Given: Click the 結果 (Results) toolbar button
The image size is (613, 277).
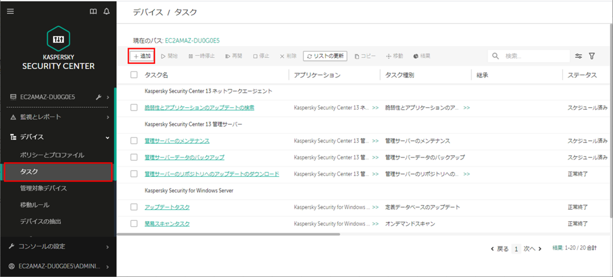Looking at the screenshot, I should pyautogui.click(x=421, y=56).
